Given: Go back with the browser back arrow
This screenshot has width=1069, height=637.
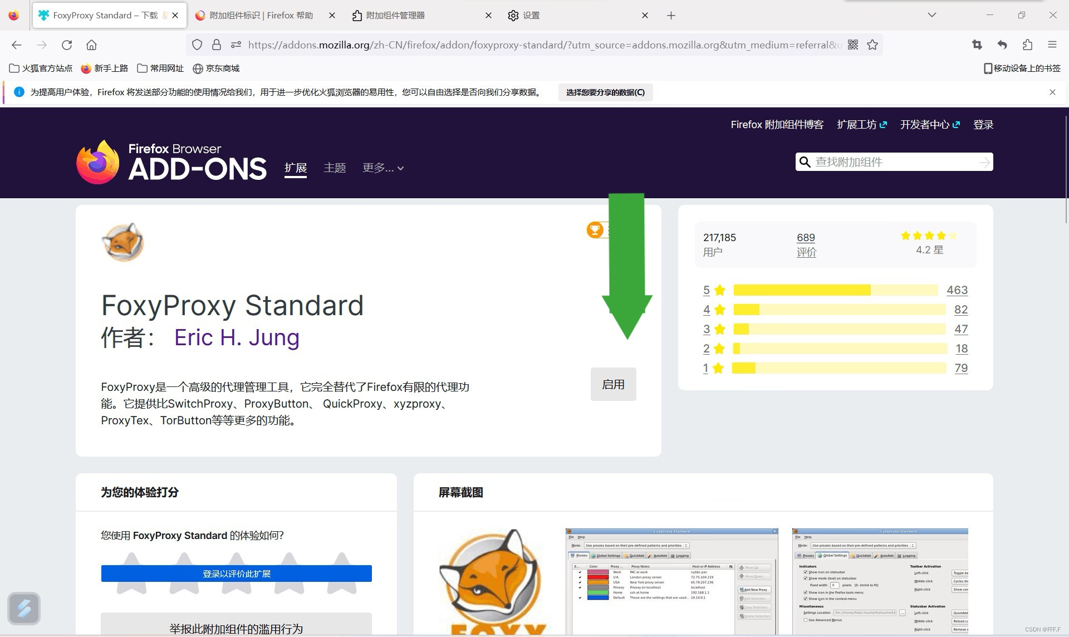Looking at the screenshot, I should 17,45.
